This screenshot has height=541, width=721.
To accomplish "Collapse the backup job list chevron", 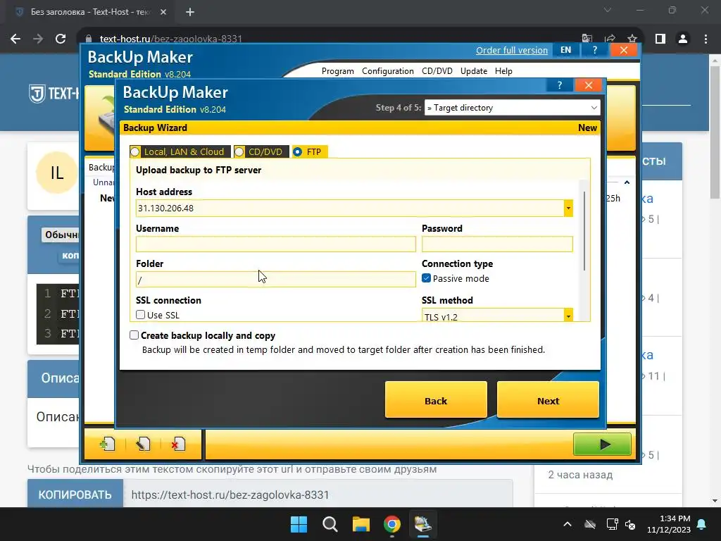I will pyautogui.click(x=626, y=182).
